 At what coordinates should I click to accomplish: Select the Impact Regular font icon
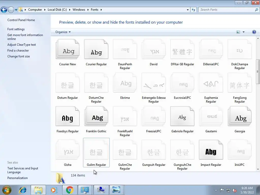[211, 150]
